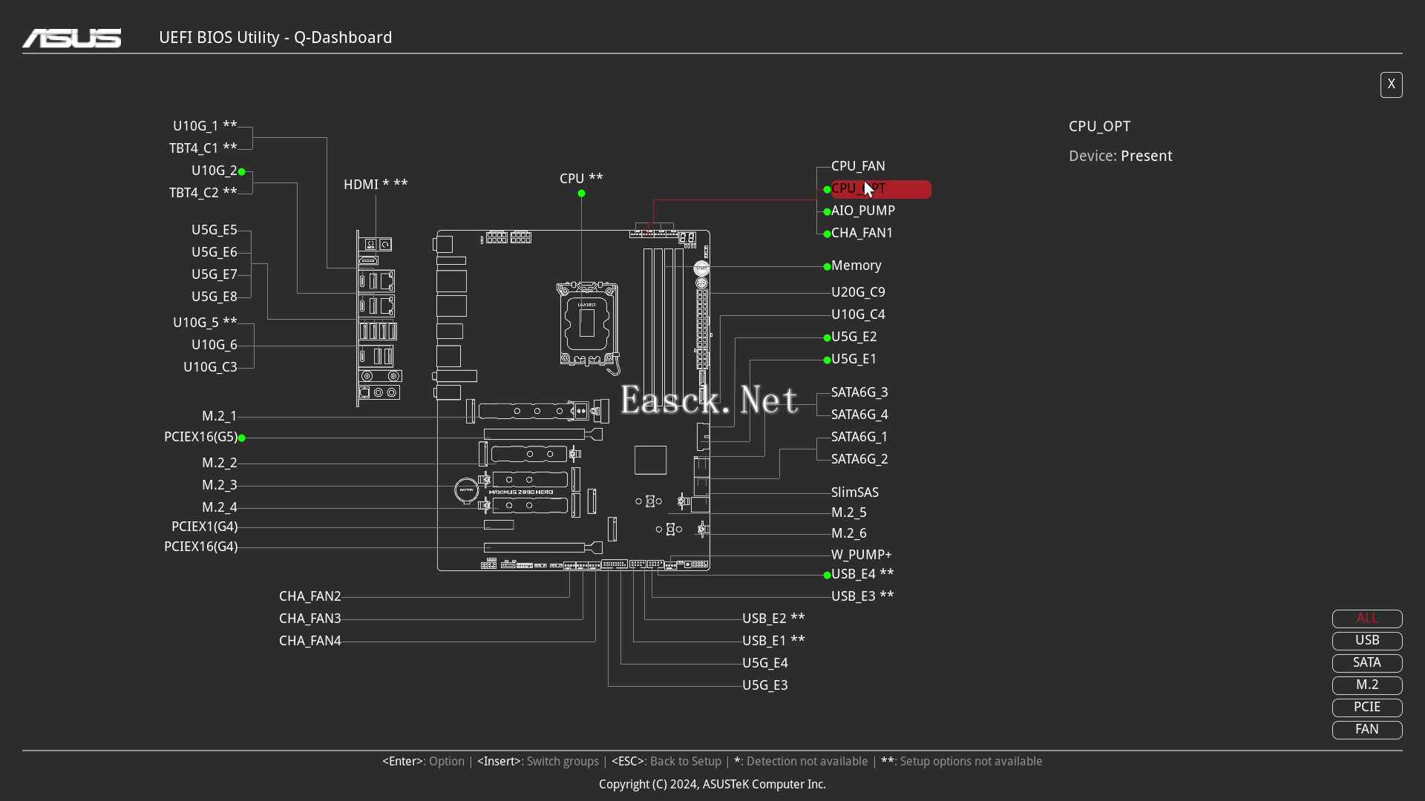Screen dimensions: 1425x801
Task: Click the Device: Present status text
Action: (x=1121, y=156)
